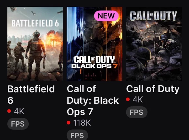Open the Call of Duty: Black Ops 7 title

[x=93, y=100]
